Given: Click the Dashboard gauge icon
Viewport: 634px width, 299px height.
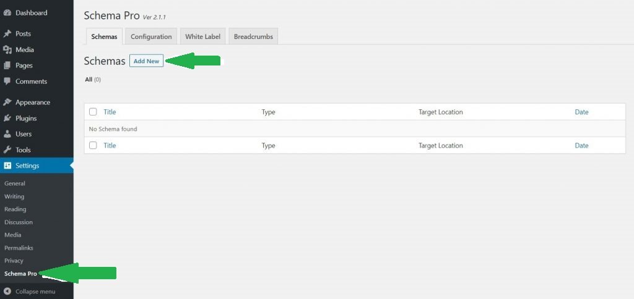Looking at the screenshot, I should 7,13.
